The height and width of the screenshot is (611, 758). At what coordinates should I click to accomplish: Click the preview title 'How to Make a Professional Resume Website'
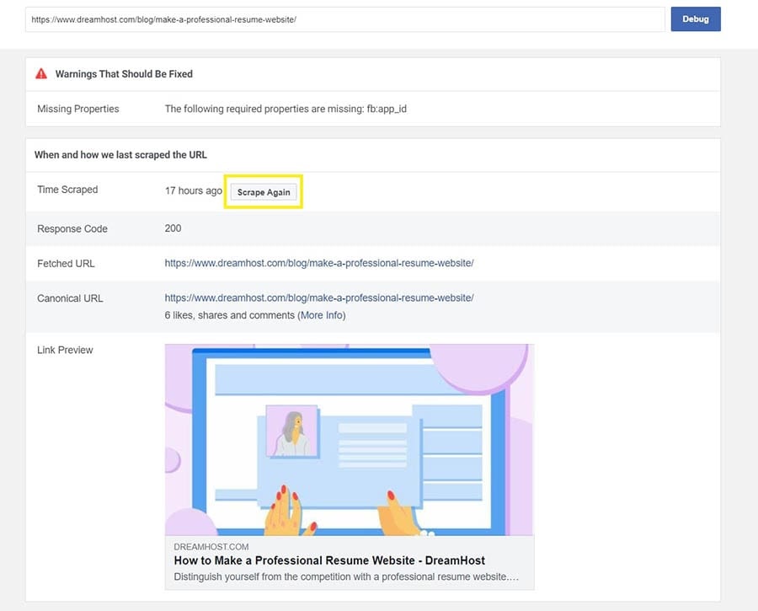point(329,560)
